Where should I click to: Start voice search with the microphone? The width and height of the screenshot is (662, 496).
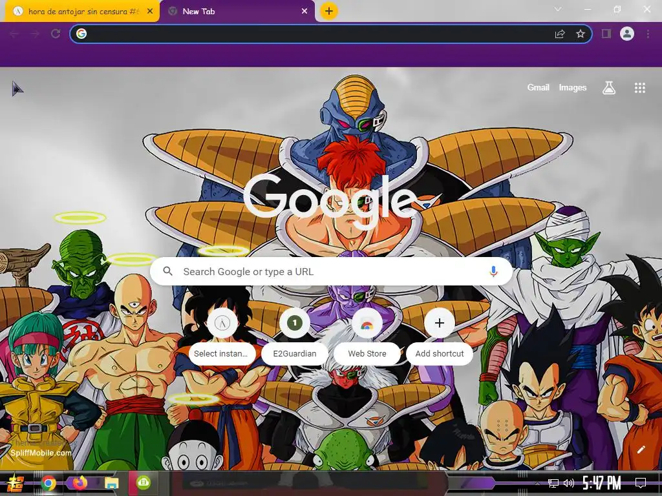click(493, 271)
